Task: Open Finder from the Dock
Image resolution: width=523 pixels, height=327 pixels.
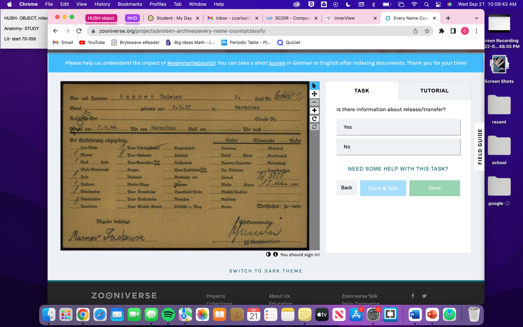Action: [49, 314]
